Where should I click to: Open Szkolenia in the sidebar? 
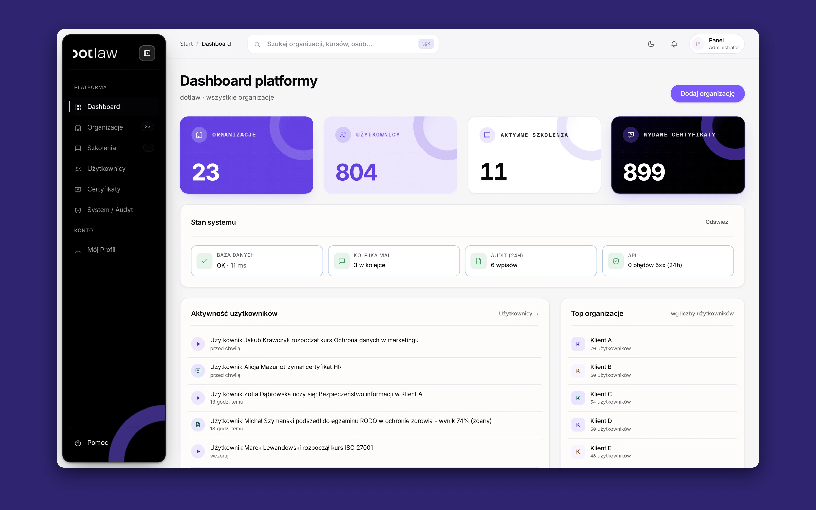point(114,148)
